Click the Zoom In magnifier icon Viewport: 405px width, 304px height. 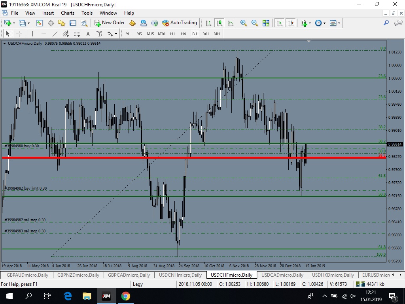coord(244,23)
